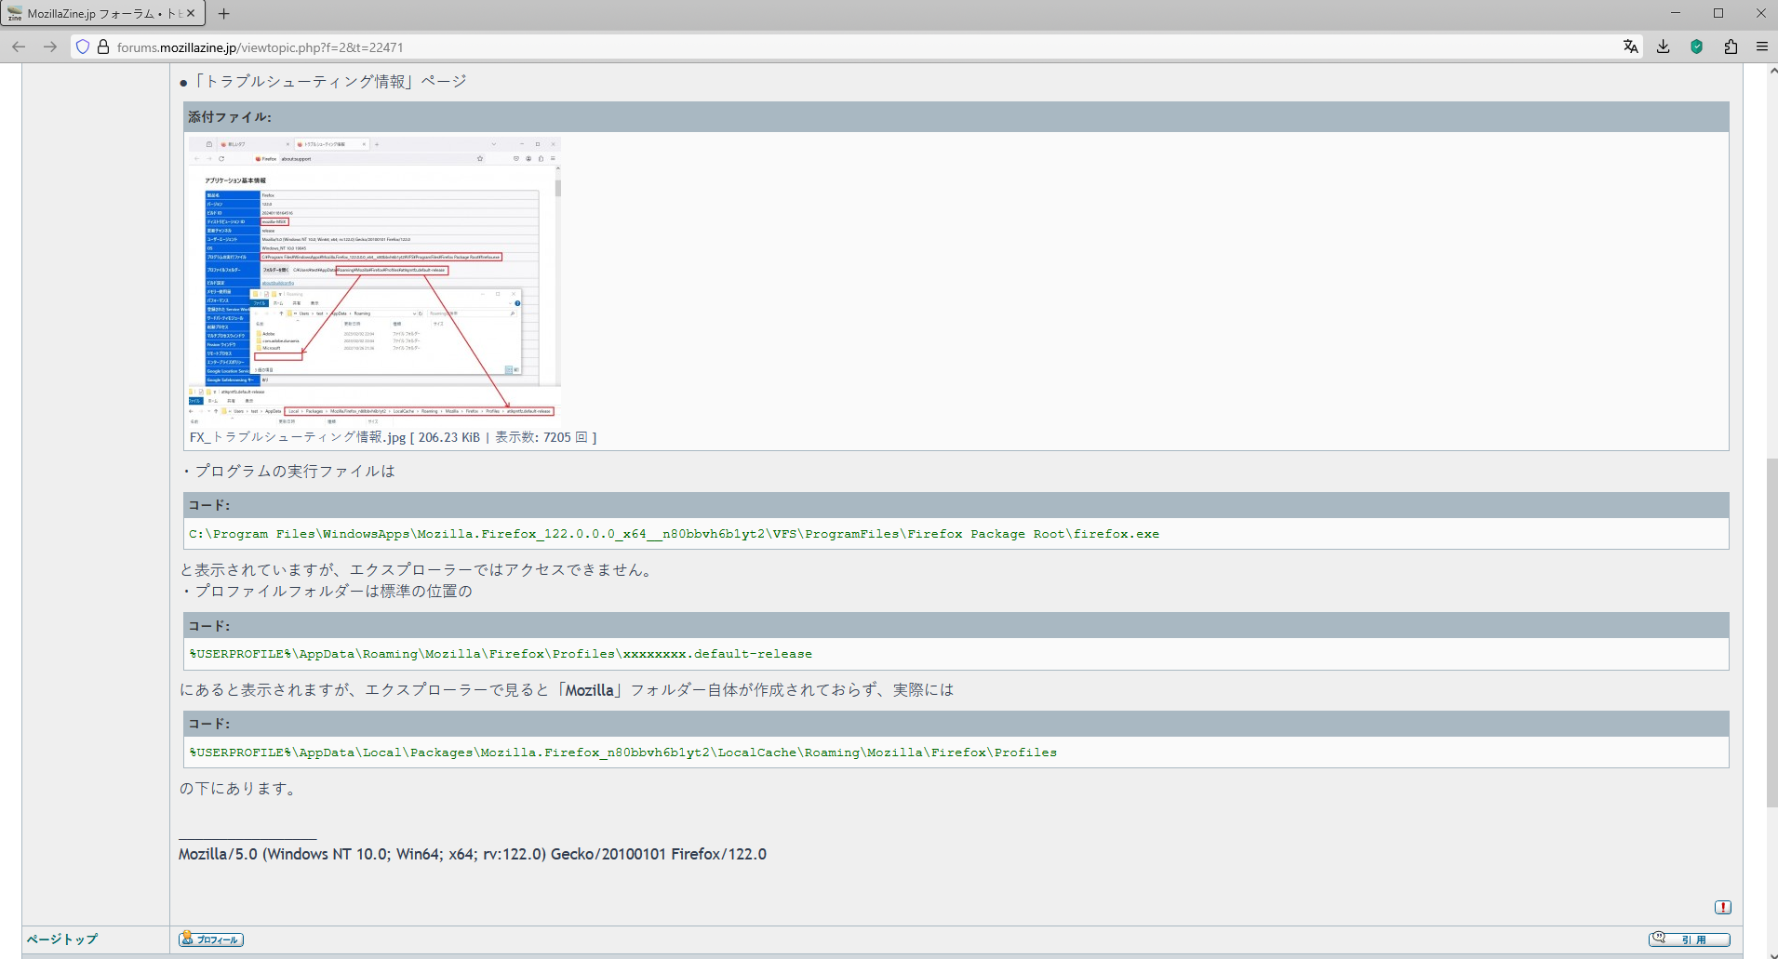Open a new browser tab
The width and height of the screenshot is (1778, 959).
coord(224,13)
